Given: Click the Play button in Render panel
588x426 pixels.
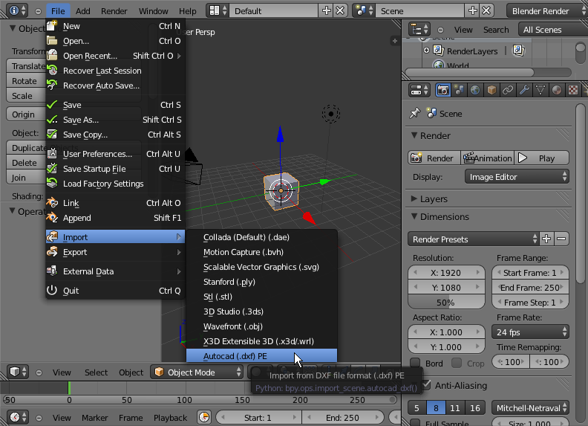Looking at the screenshot, I should [x=541, y=158].
